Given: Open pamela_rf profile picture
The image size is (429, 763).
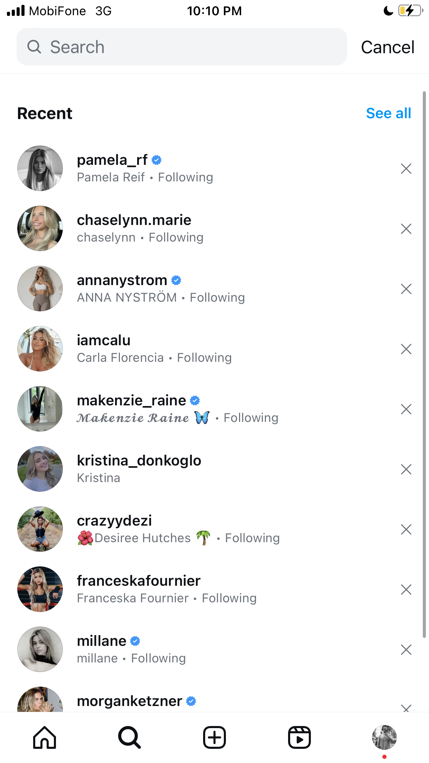Looking at the screenshot, I should [x=40, y=168].
